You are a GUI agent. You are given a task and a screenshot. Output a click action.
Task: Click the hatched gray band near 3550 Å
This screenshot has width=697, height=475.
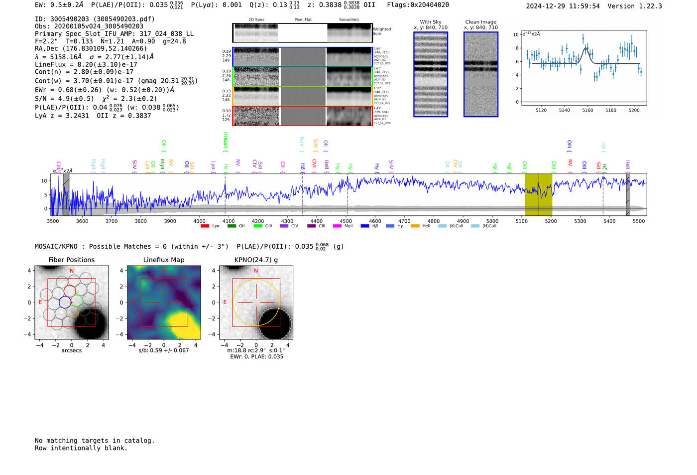coord(66,195)
